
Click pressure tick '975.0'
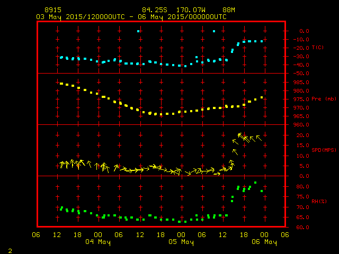click(301, 99)
